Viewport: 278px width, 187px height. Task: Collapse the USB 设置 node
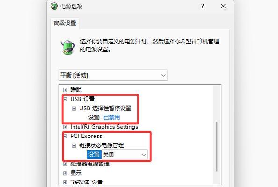point(66,99)
